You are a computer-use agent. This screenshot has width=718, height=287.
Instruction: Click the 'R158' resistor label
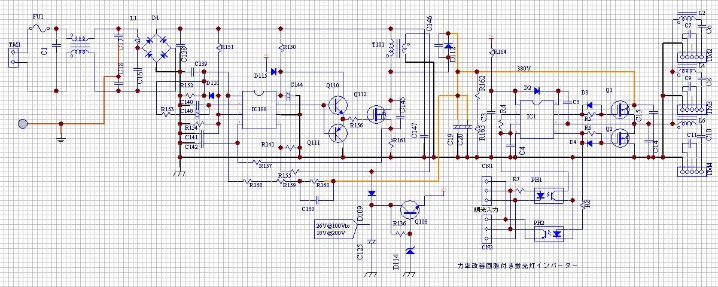[256, 185]
